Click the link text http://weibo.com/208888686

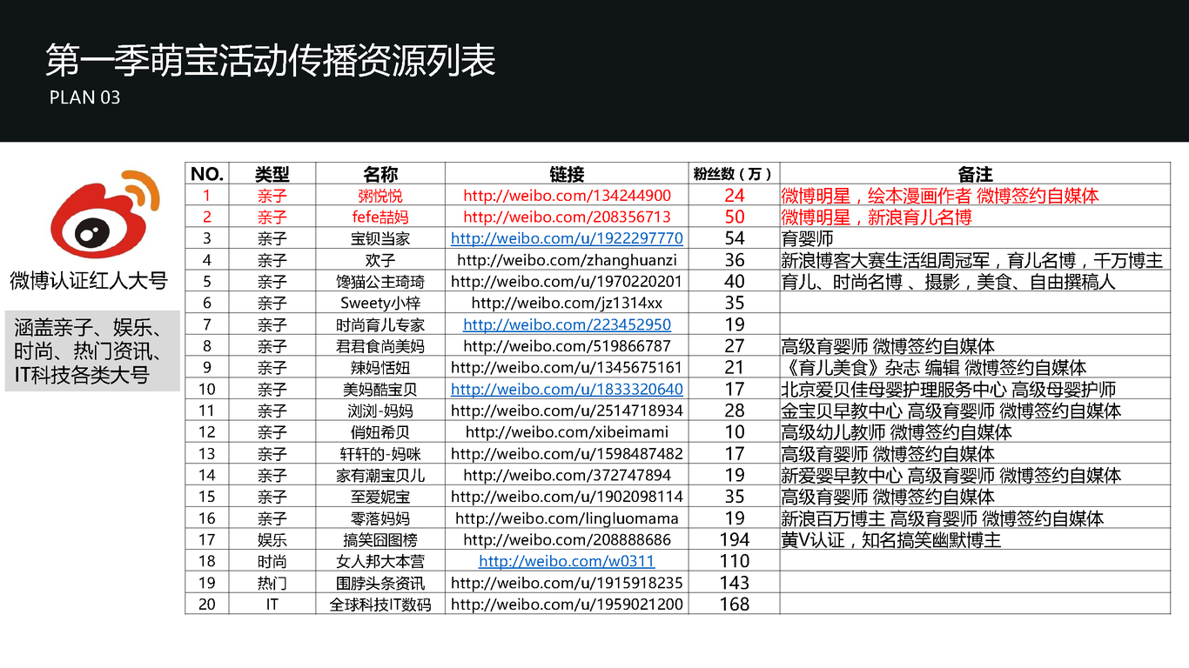point(567,539)
